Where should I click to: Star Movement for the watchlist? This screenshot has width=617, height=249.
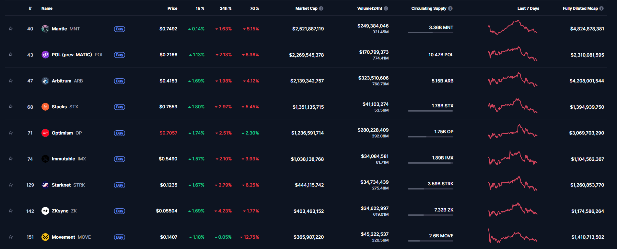[11, 237]
